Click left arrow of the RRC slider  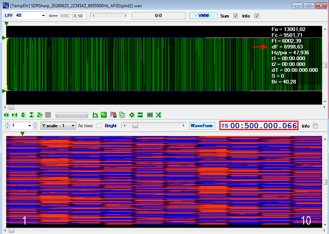pyautogui.click(x=94, y=16)
